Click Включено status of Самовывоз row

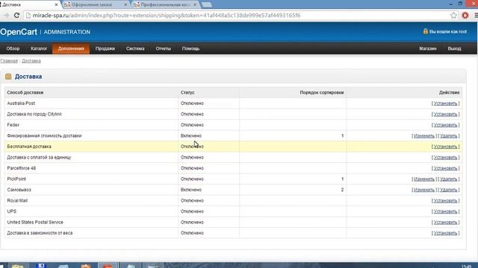[191, 190]
